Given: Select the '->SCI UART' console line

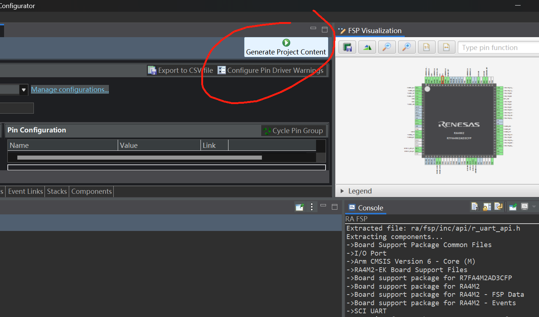Looking at the screenshot, I should tap(366, 311).
